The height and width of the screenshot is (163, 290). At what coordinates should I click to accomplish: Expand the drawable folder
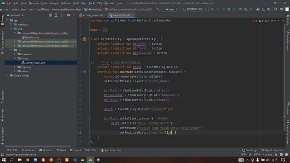(15, 54)
